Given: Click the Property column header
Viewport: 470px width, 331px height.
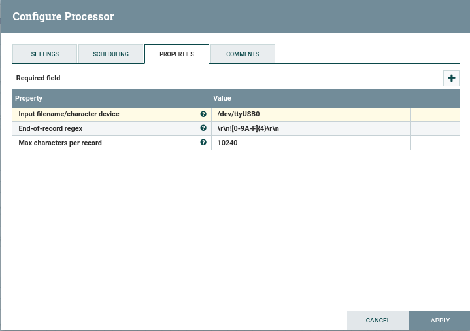Looking at the screenshot, I should (x=29, y=98).
